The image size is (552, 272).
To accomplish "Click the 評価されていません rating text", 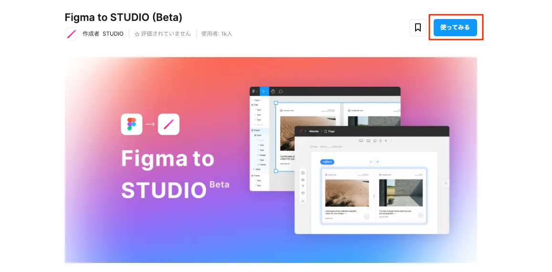I will tap(166, 34).
